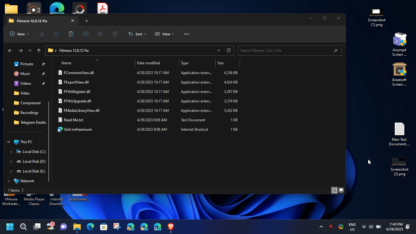416x234 pixels.
Task: Click the Share icon in toolbar
Action: (x=100, y=34)
